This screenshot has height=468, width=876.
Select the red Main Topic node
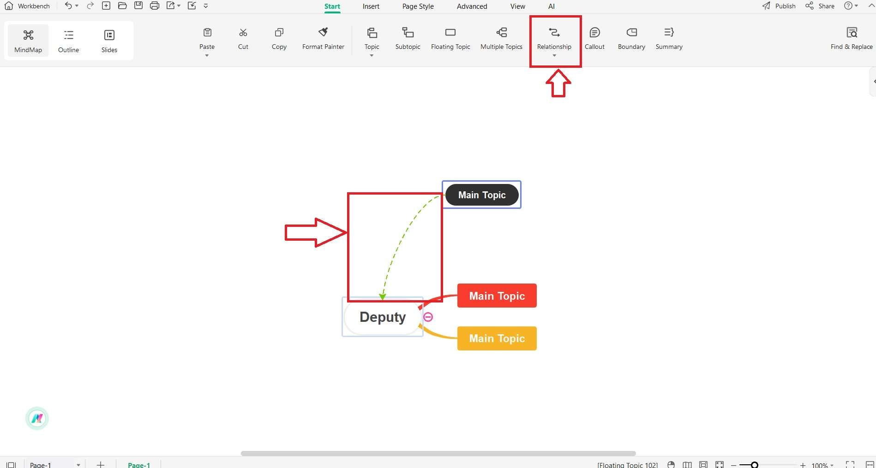[497, 296]
